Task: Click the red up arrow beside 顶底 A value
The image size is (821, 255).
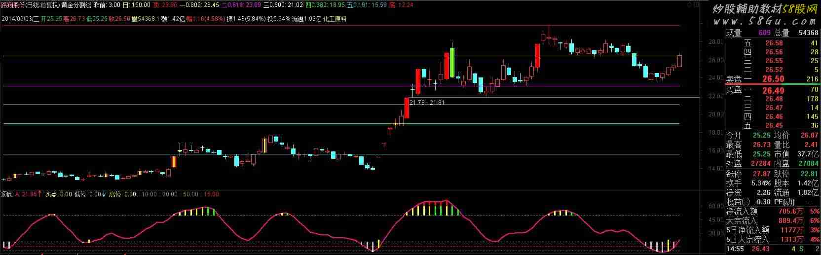Action: [x=39, y=194]
